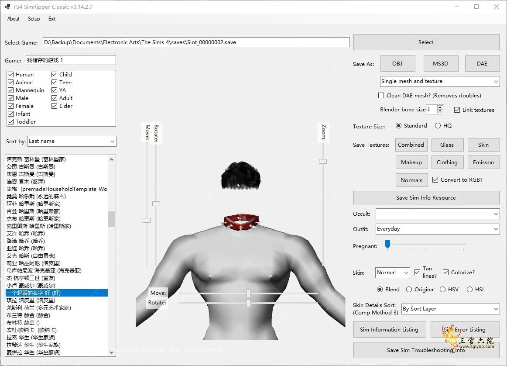Viewport: 507px width, 366px height.
Task: Uncheck the Mannequin filter
Action: pos(10,90)
